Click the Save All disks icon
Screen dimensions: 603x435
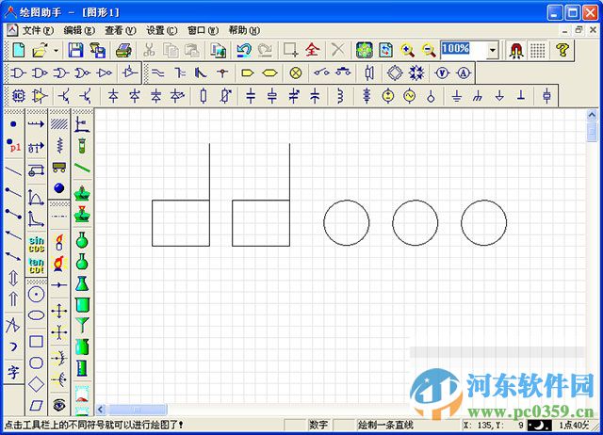[x=98, y=50]
